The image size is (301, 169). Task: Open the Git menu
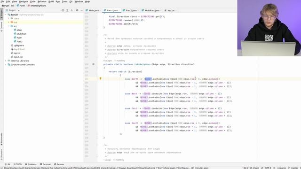(x=71, y=1)
